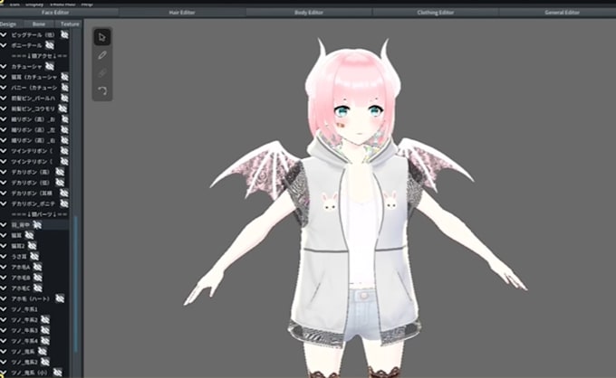The image size is (616, 378).
Task: Click hidden-eye icon beside ツノ_牛系4
Action: click(x=45, y=341)
